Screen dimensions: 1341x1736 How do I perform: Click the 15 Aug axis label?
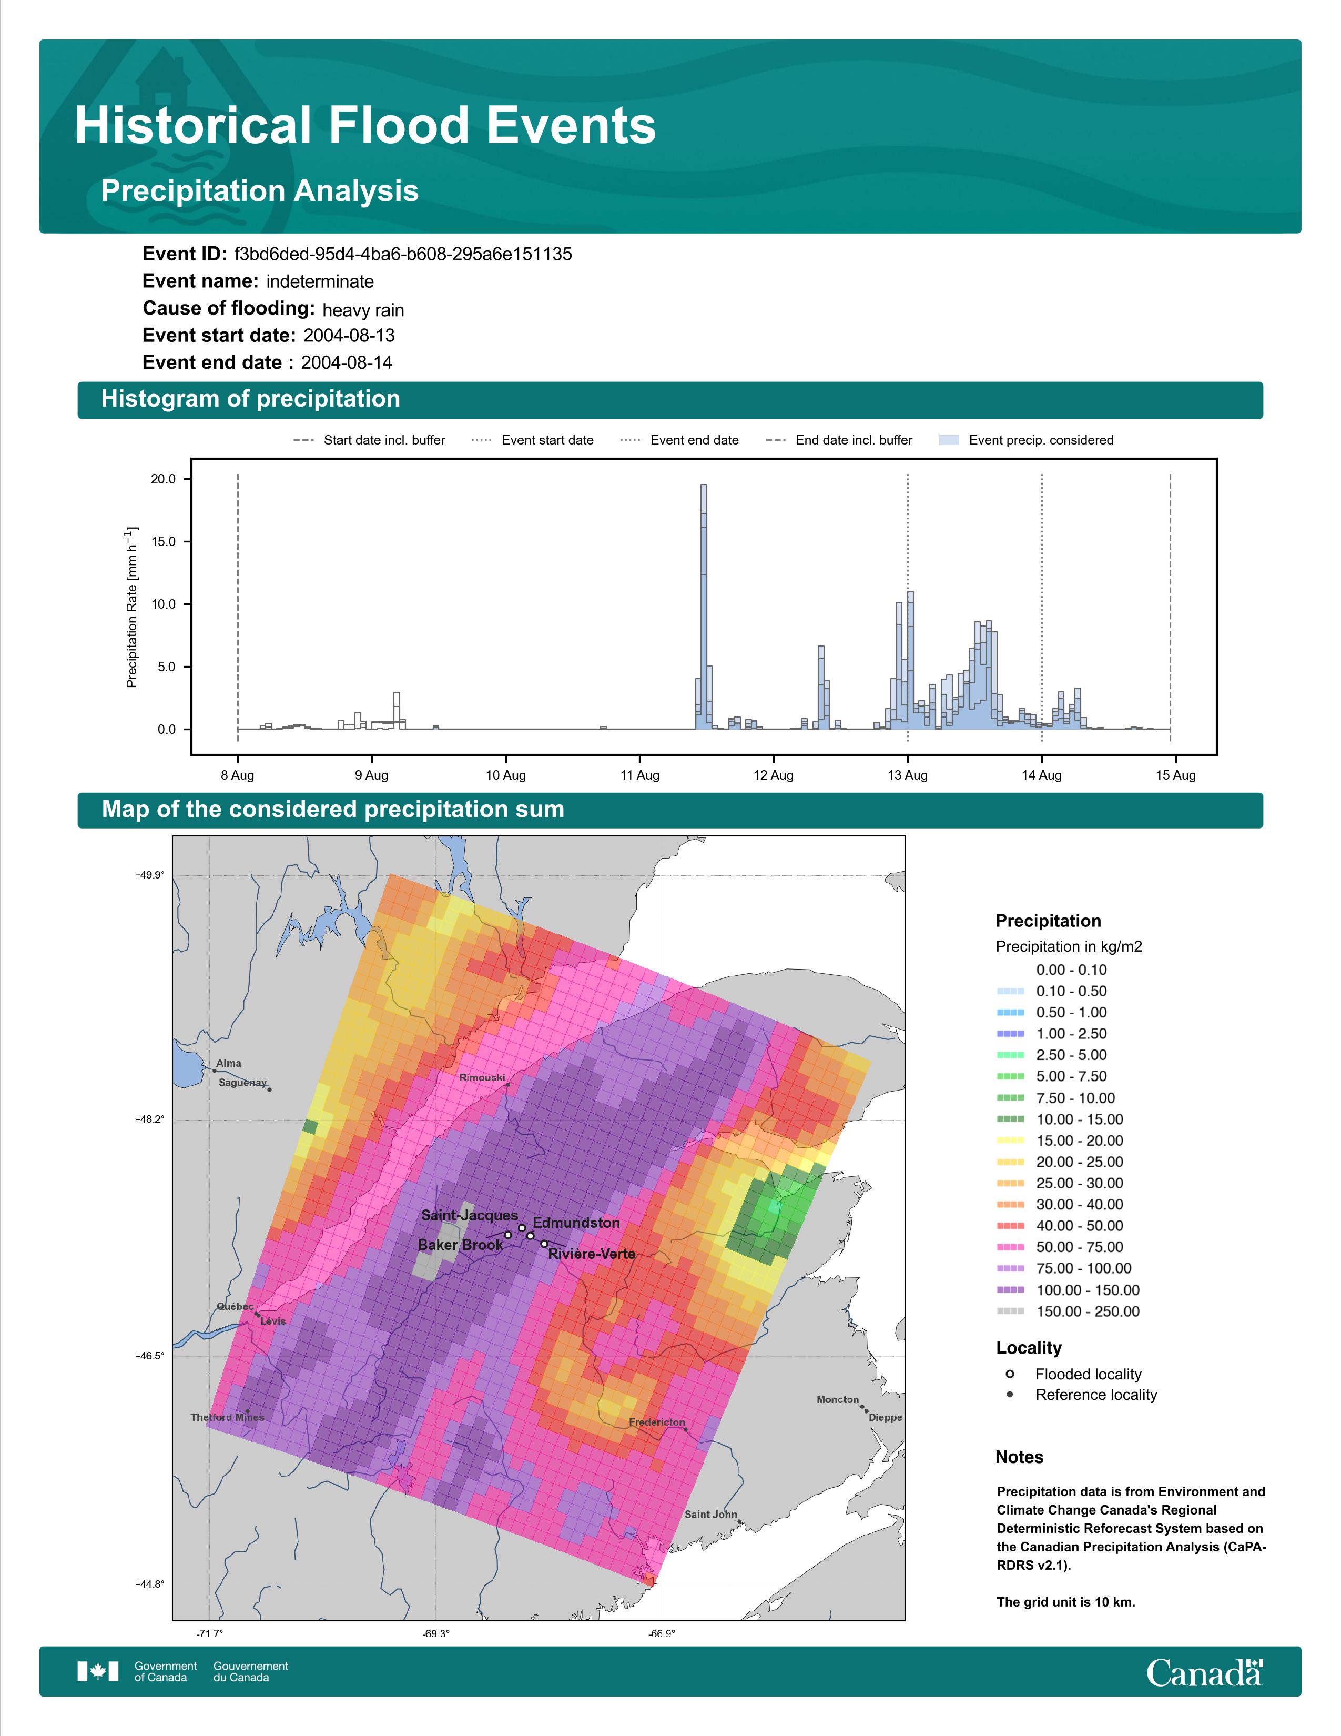(x=1176, y=775)
